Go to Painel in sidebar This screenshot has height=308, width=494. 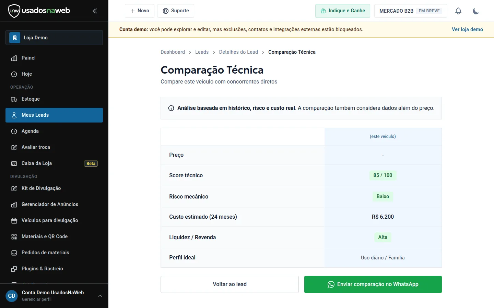[x=54, y=58]
